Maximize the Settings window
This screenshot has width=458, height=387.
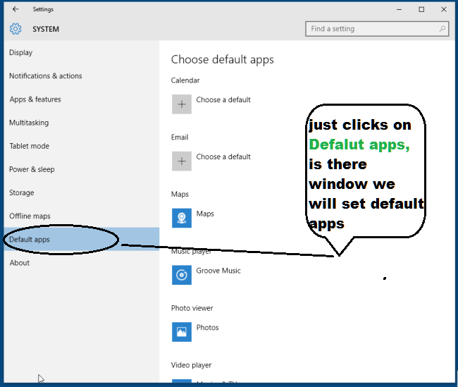click(421, 9)
